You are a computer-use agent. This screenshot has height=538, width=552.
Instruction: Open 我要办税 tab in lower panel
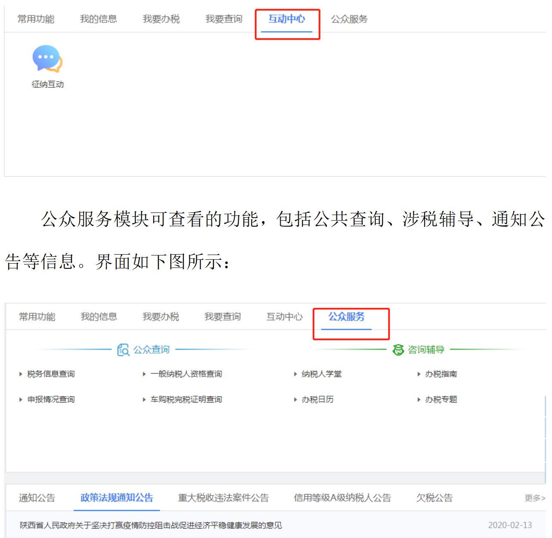tap(160, 317)
